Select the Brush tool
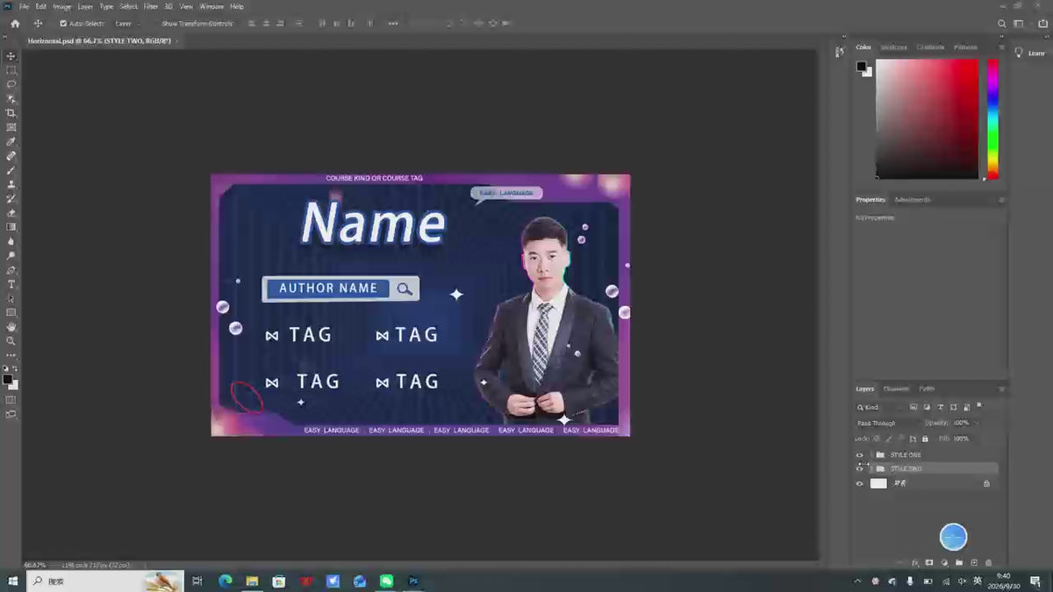This screenshot has width=1053, height=592. coord(11,170)
